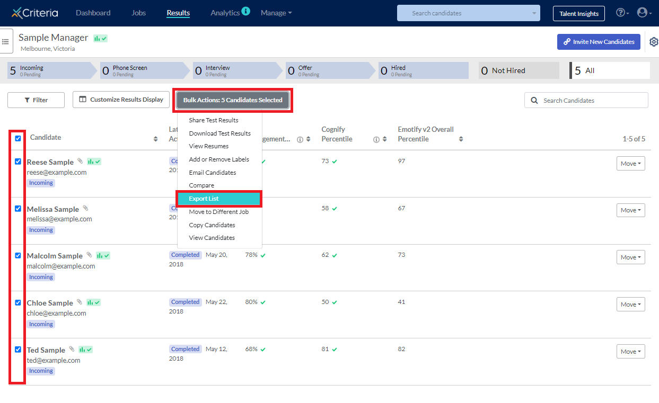Expand the top search candidates dropdown

[x=534, y=13]
